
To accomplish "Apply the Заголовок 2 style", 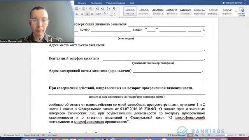I will [172, 11].
